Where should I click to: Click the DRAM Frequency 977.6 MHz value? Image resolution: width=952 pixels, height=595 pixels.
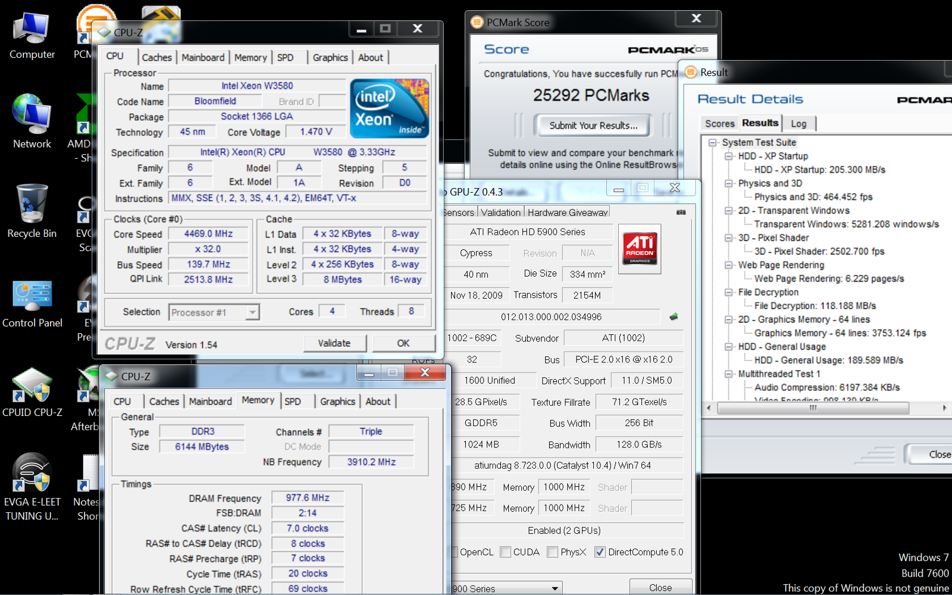tap(308, 498)
